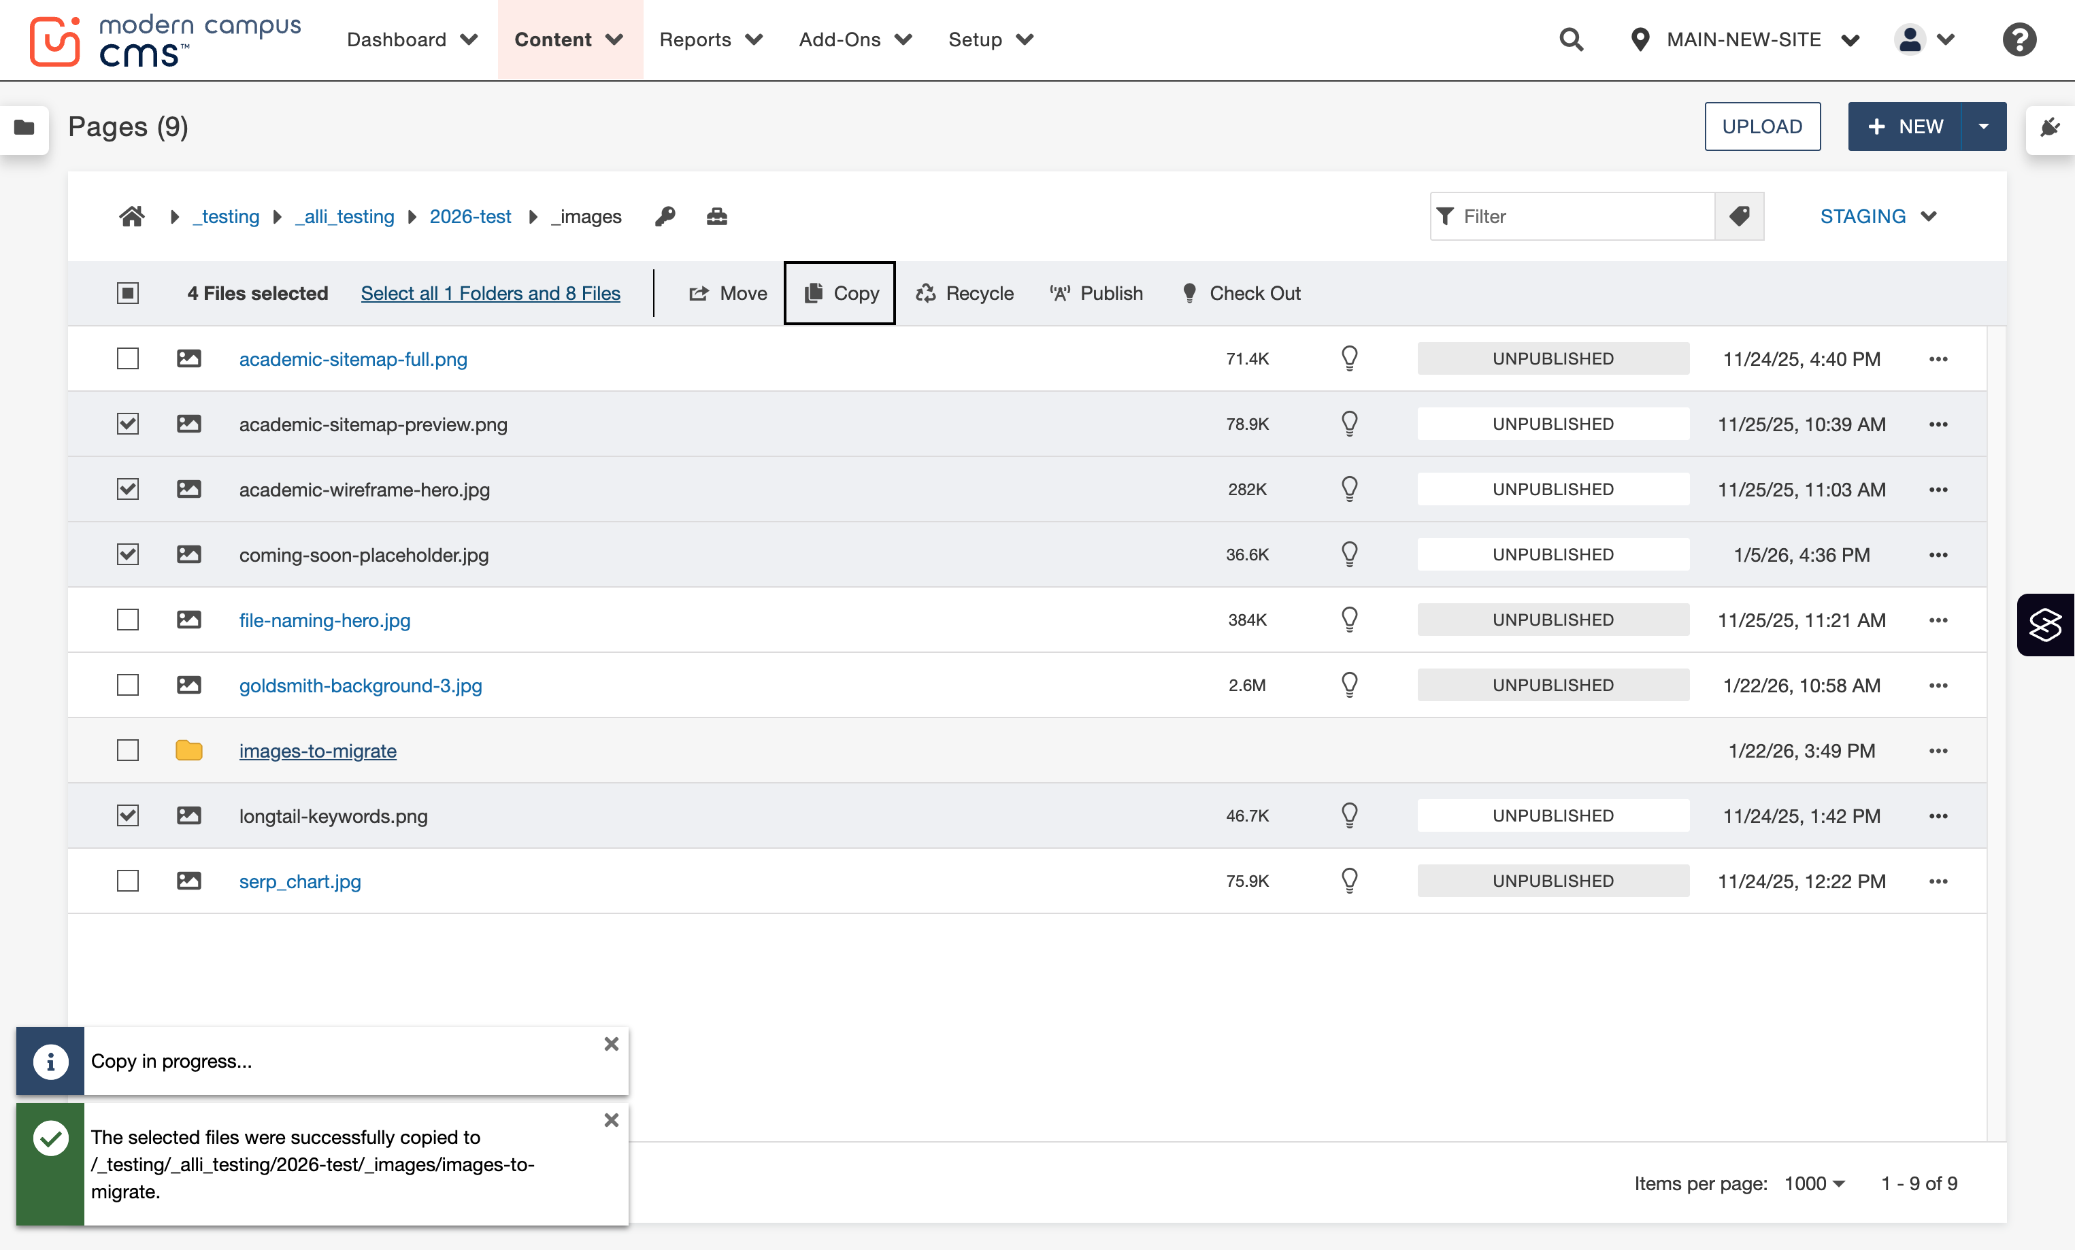
Task: Open folder properties toolbox icon
Action: [716, 216]
